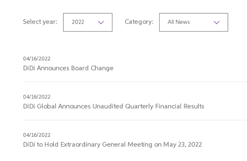Click the purple chevron in the year dropdown
This screenshot has width=247, height=161.
click(x=101, y=23)
